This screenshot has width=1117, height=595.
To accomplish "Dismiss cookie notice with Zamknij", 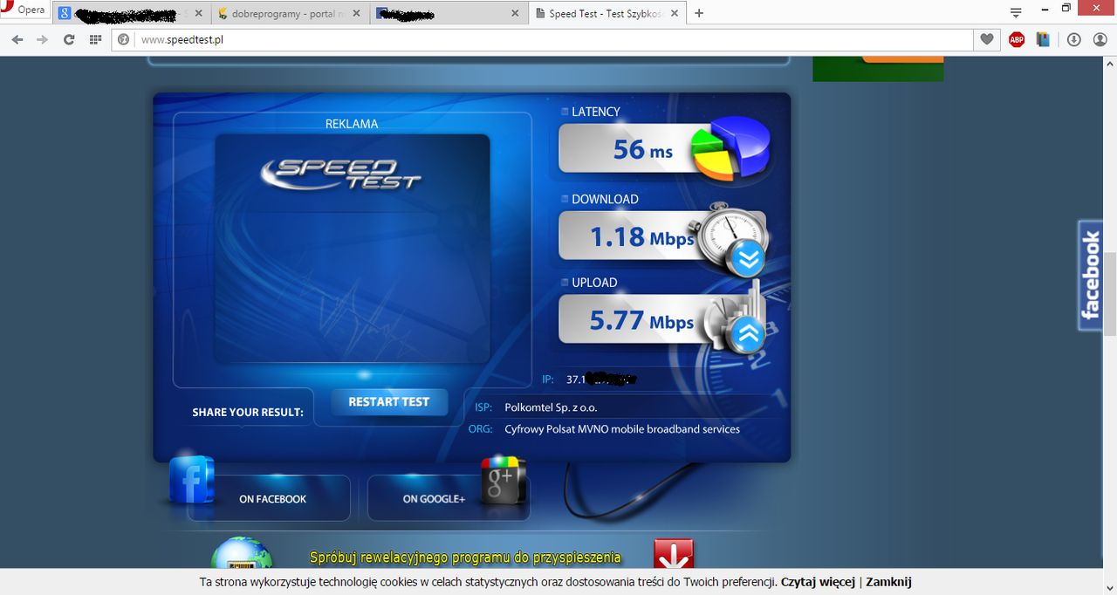I will pyautogui.click(x=888, y=582).
